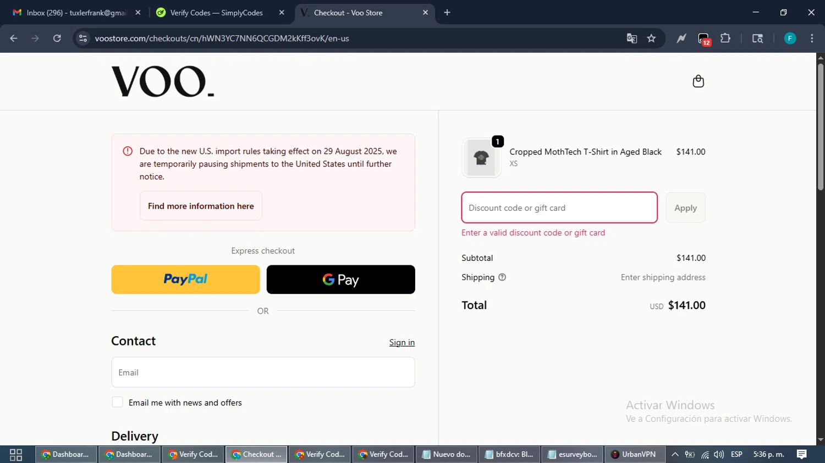Viewport: 825px width, 463px height.
Task: Click the taskbar volume icon
Action: point(719,454)
